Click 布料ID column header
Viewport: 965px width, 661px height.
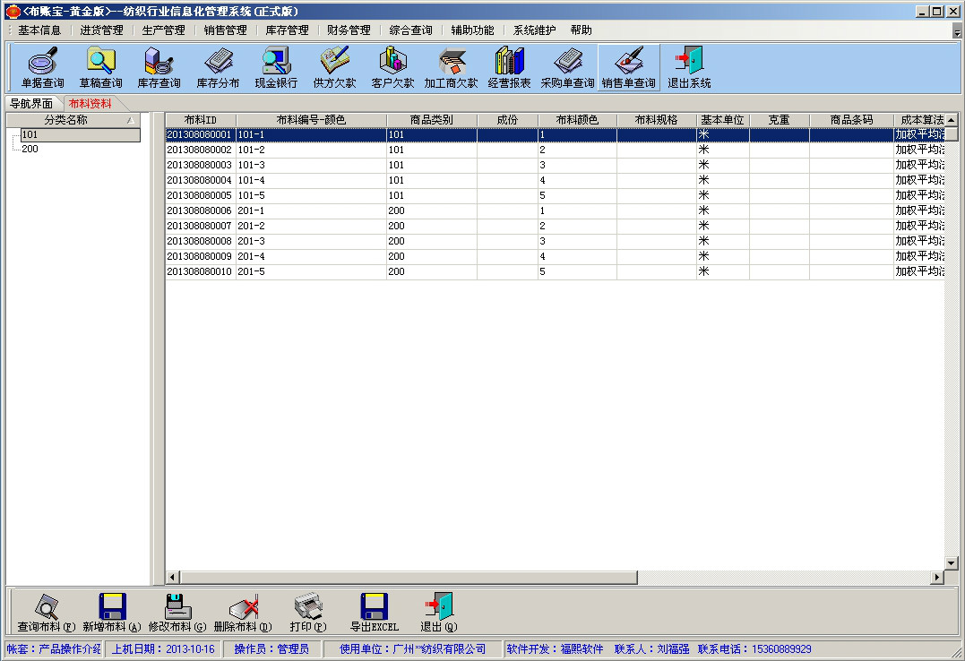coord(201,120)
